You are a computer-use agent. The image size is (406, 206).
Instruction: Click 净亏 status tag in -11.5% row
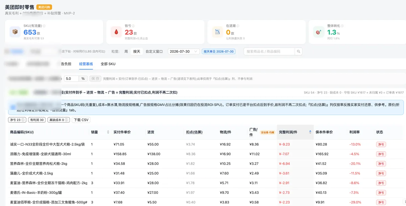(381, 173)
